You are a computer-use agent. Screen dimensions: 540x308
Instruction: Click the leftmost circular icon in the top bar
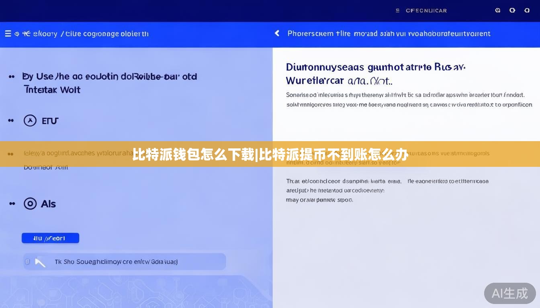point(498,10)
